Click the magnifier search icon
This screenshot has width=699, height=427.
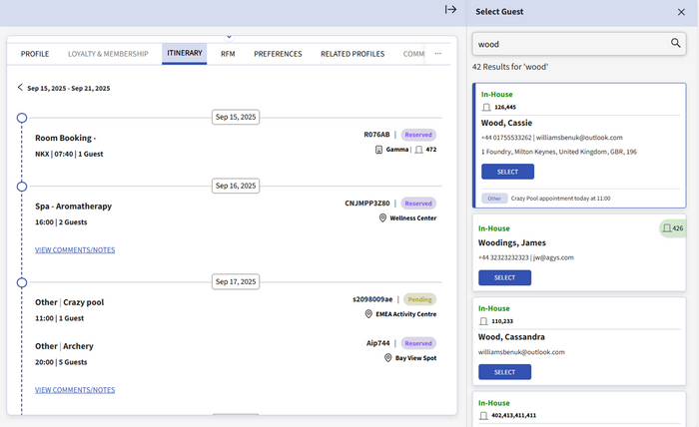pyautogui.click(x=675, y=43)
